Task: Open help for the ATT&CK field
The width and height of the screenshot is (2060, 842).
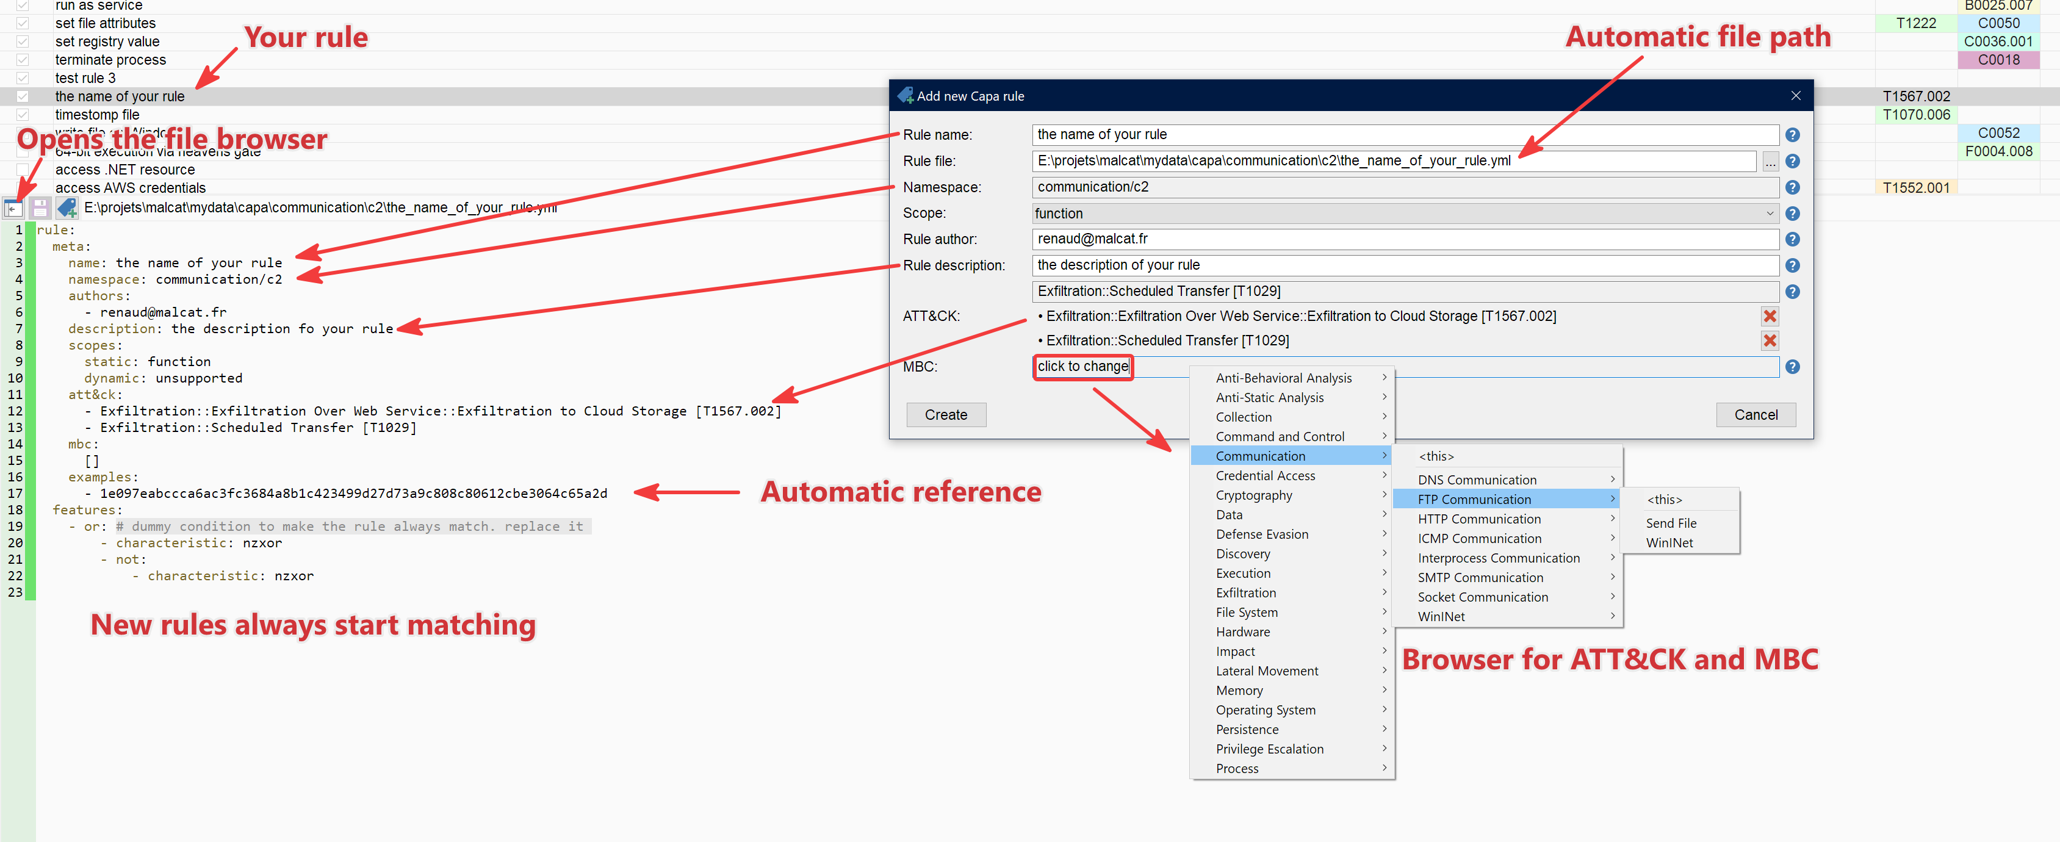Action: click(x=1792, y=292)
